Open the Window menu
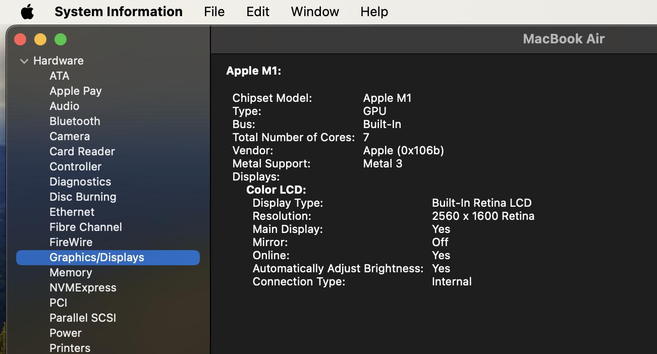The width and height of the screenshot is (657, 354). 315,12
